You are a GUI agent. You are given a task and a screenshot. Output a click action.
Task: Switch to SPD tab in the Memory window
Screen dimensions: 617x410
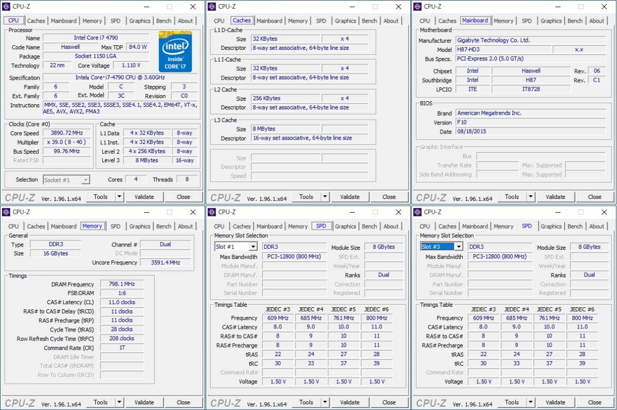116,227
